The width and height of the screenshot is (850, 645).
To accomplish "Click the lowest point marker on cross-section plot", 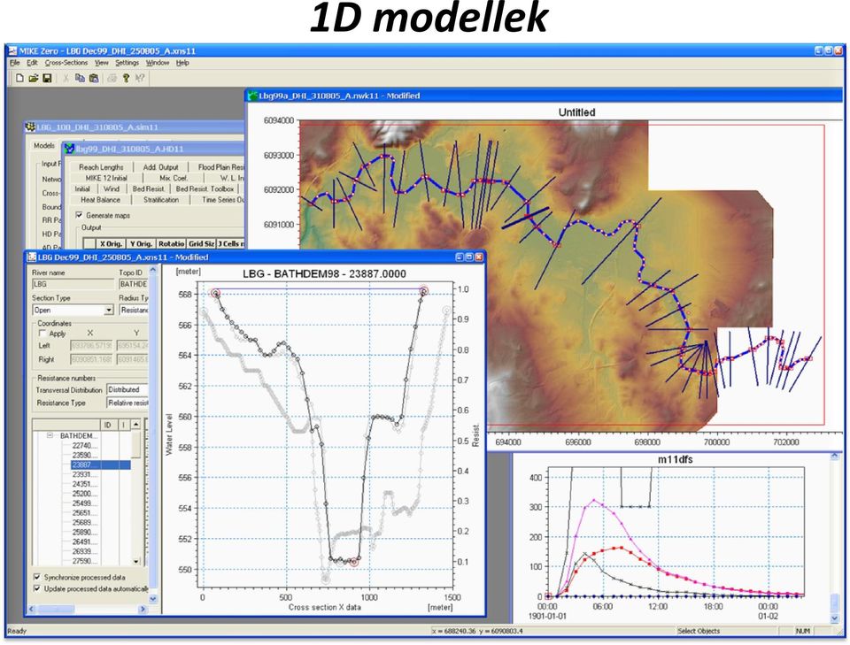I will [x=354, y=562].
